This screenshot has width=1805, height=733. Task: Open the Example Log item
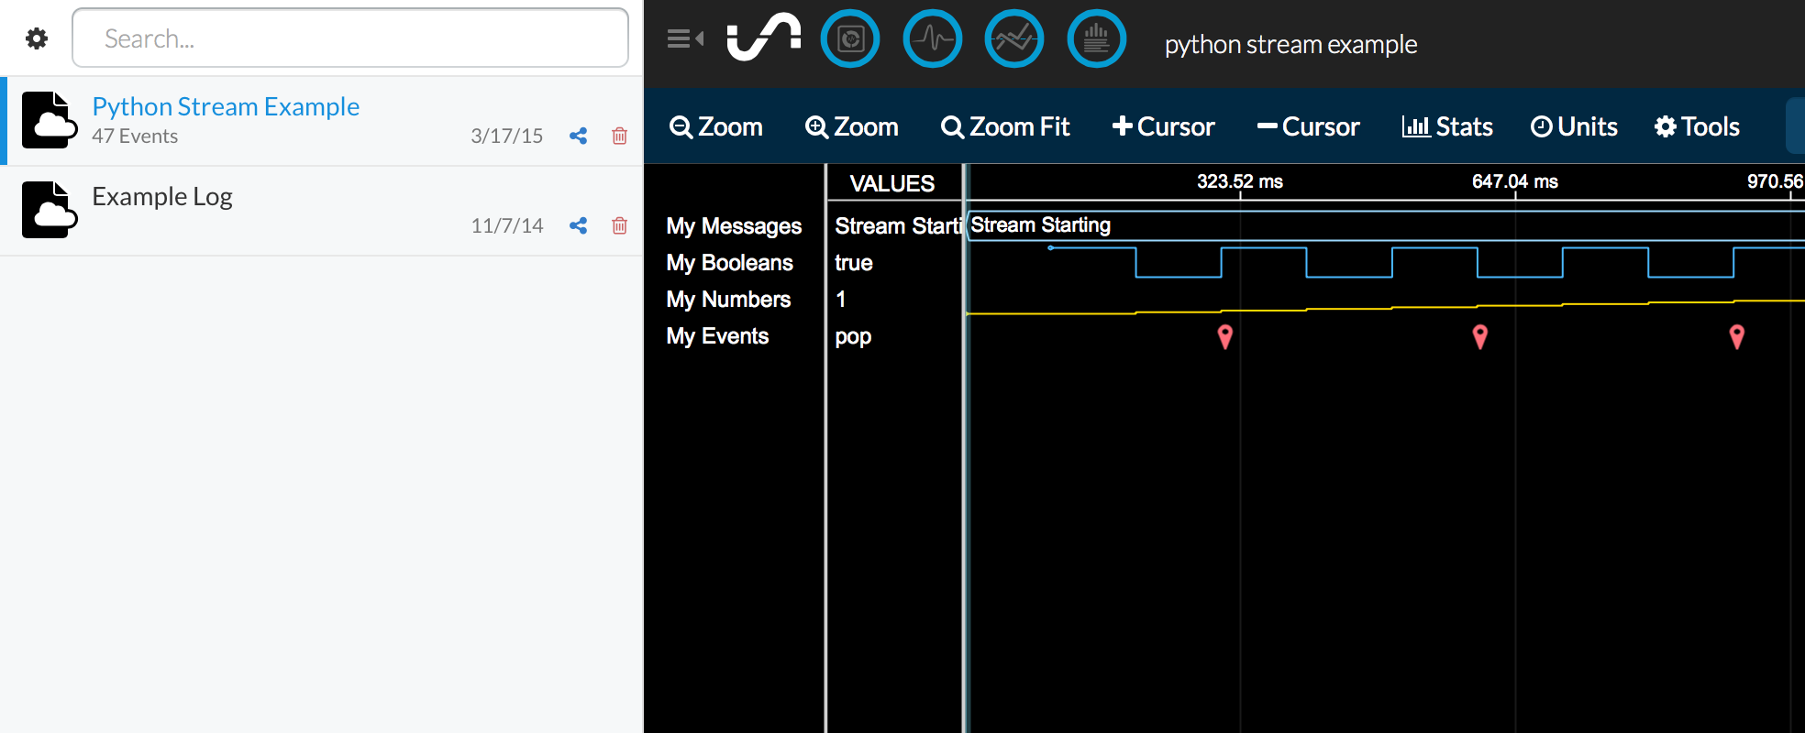pyautogui.click(x=162, y=197)
